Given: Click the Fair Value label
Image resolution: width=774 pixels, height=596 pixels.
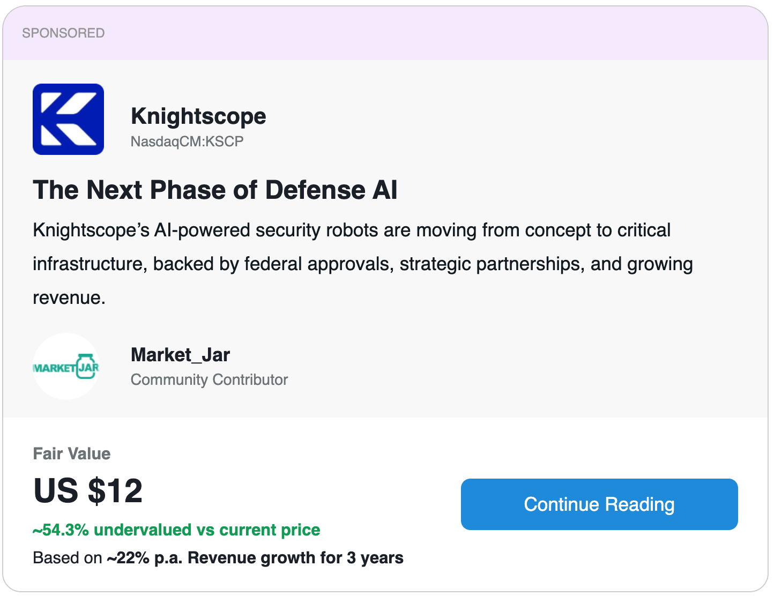Looking at the screenshot, I should (72, 453).
